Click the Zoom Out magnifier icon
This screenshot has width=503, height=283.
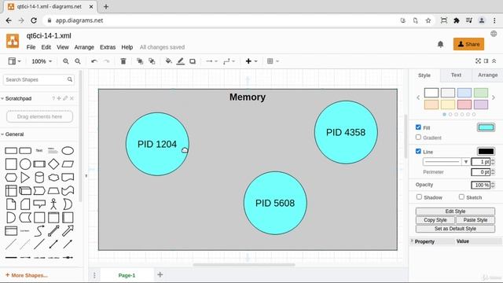pyautogui.click(x=78, y=61)
